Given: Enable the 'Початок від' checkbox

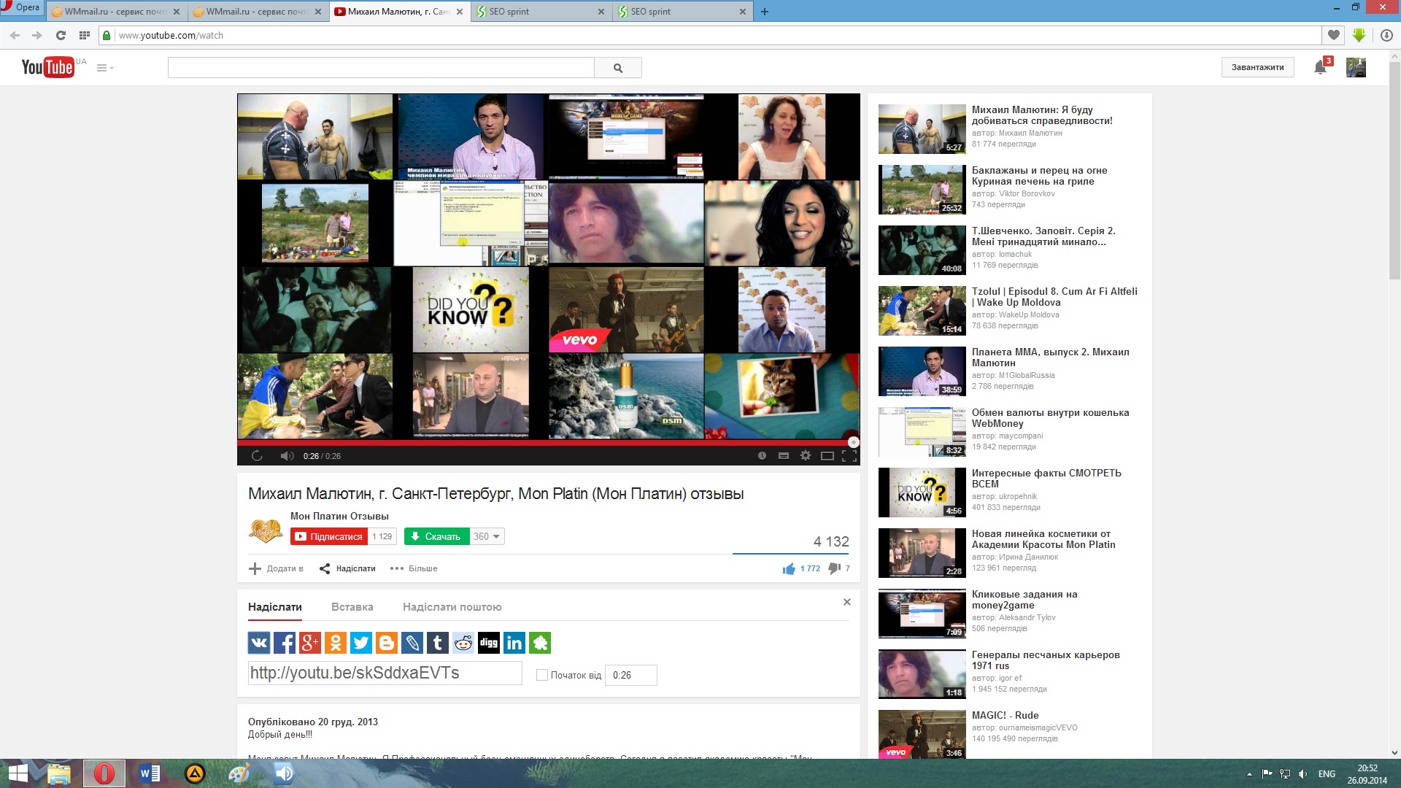Looking at the screenshot, I should tap(541, 675).
